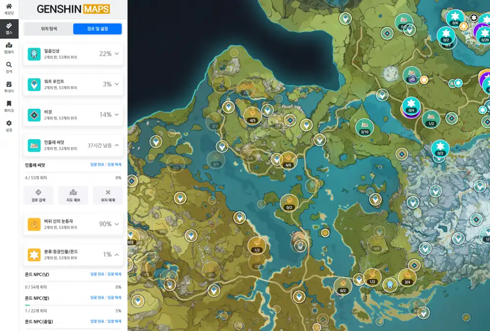This screenshot has height=331, width=490.
Task: Open the 맵셰어 map share icon
Action: click(x=9, y=48)
